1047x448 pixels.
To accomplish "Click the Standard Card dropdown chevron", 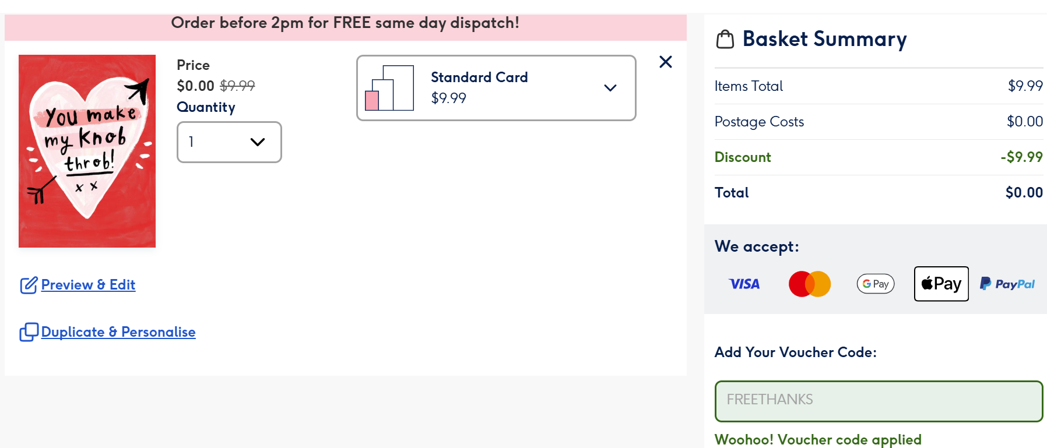I will 610,88.
